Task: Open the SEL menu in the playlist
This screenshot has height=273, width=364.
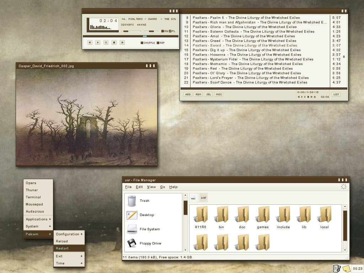Action: 209,94
